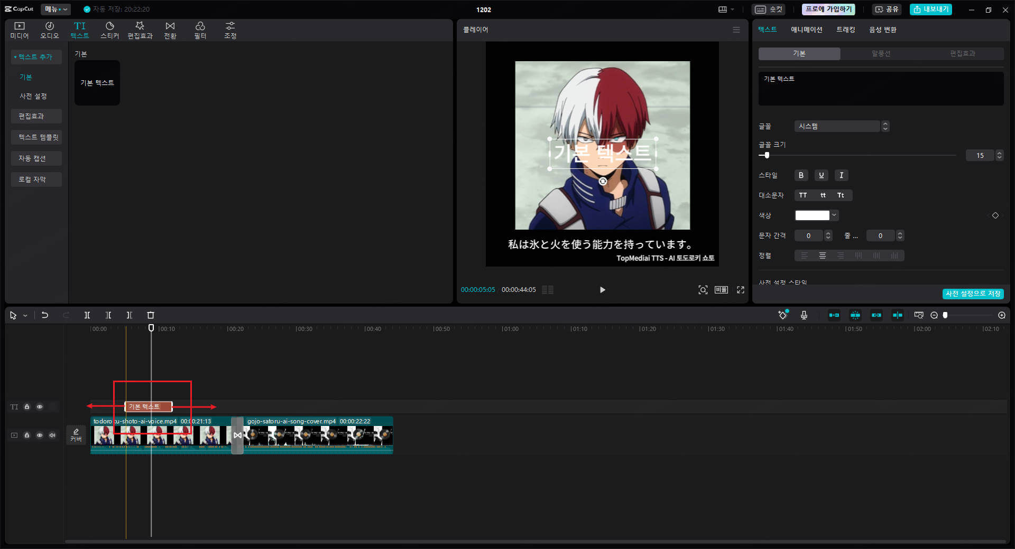Toggle auto snapping button in timeline toolbar

[855, 315]
